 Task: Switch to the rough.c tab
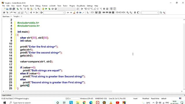point(16,16)
